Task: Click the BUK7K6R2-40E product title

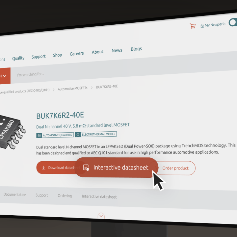Action: (x=60, y=116)
